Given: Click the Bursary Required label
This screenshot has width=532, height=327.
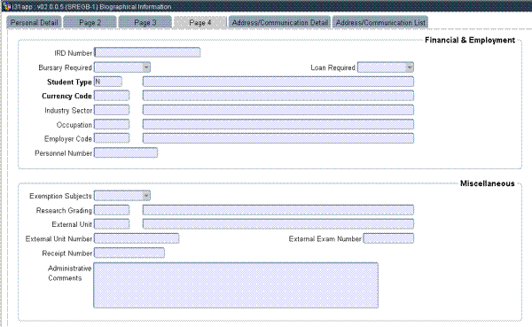Looking at the screenshot, I should coord(65,67).
